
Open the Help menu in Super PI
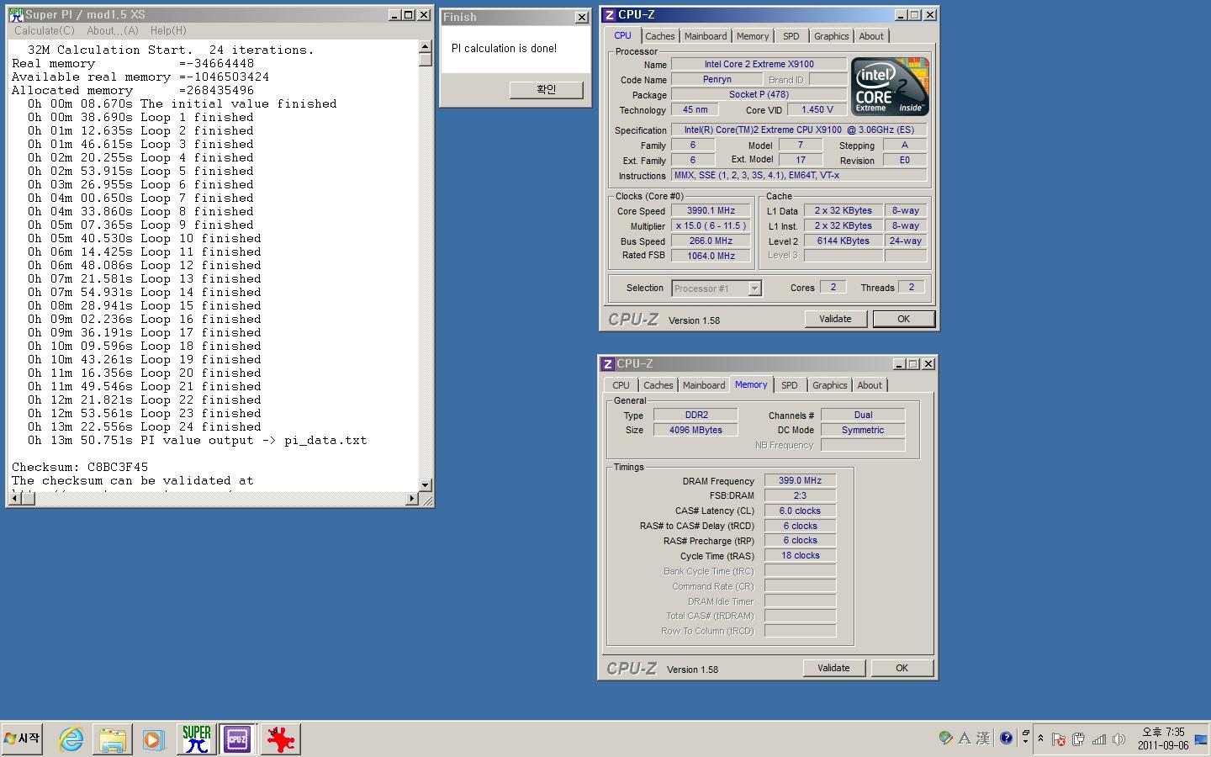pos(168,30)
